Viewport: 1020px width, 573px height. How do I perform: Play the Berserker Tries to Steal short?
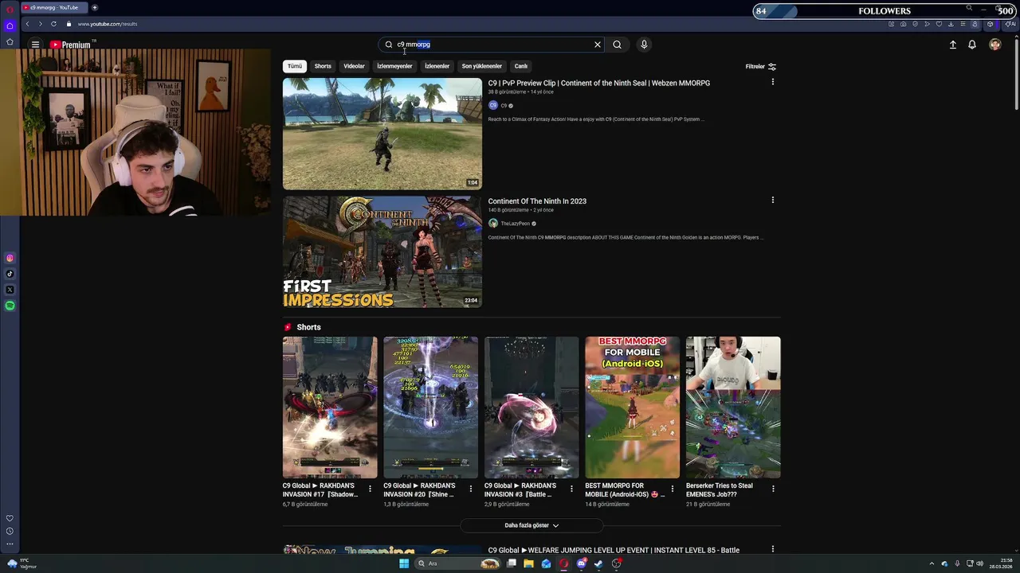coord(733,407)
